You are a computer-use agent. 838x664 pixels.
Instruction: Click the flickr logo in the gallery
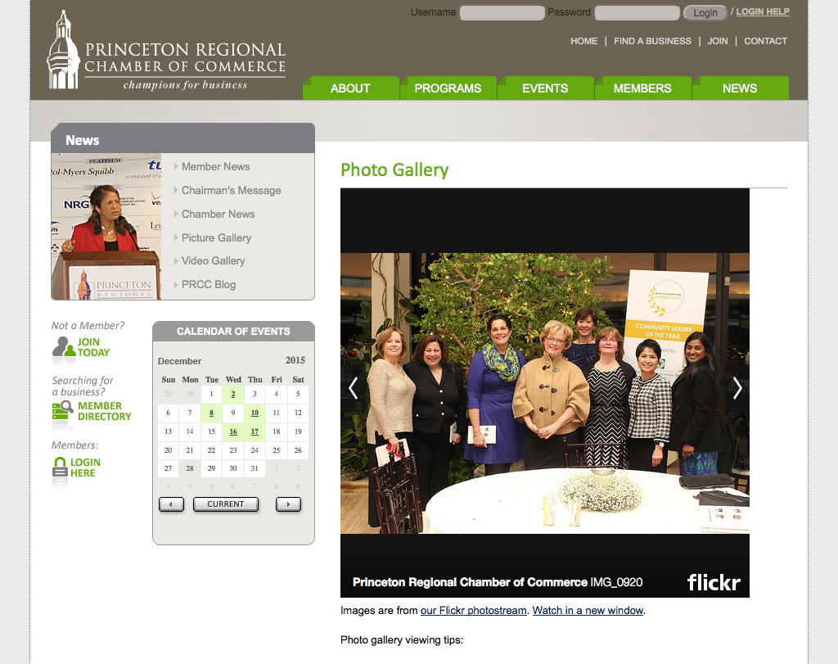coord(714,582)
